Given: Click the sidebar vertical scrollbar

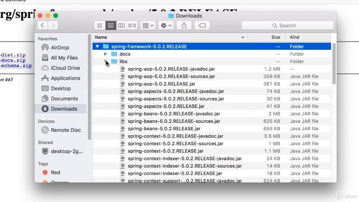Looking at the screenshot, I should [89, 87].
